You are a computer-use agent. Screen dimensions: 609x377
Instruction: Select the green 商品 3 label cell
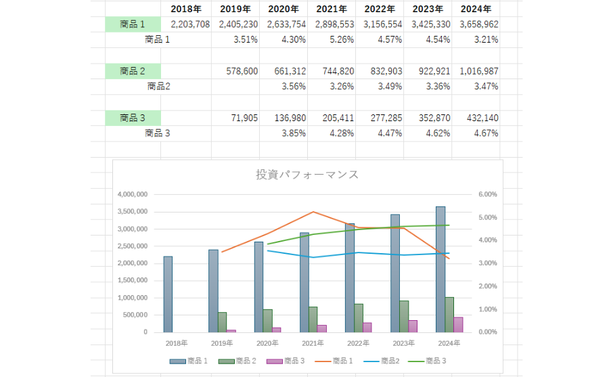click(133, 118)
